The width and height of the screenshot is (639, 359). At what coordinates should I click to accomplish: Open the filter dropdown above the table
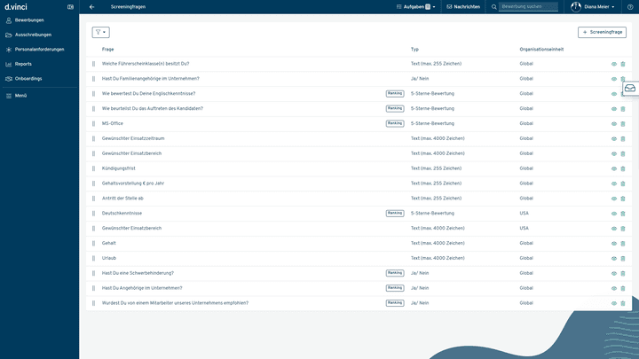pyautogui.click(x=100, y=32)
